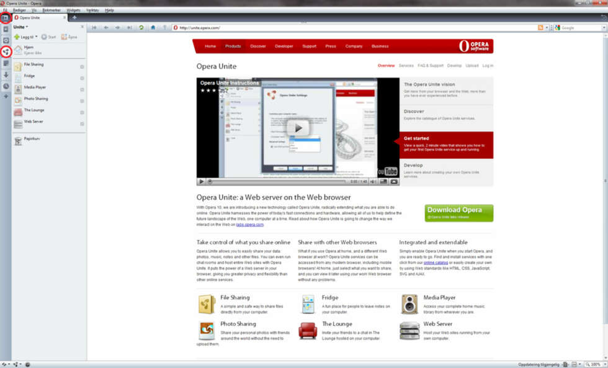
Task: Open the search engine dropdown arrow
Action: pos(603,27)
